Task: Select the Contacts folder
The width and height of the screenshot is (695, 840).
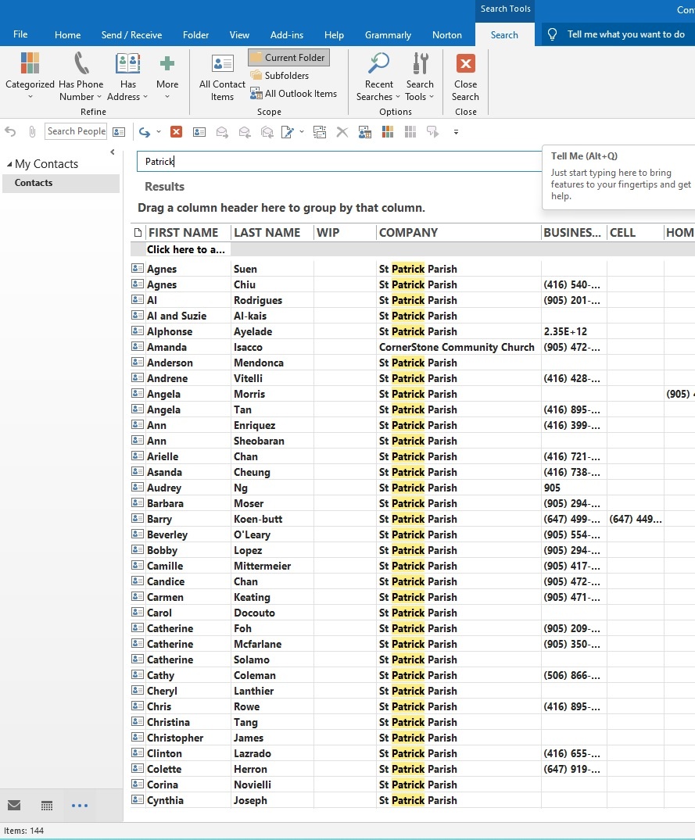Action: (x=60, y=183)
